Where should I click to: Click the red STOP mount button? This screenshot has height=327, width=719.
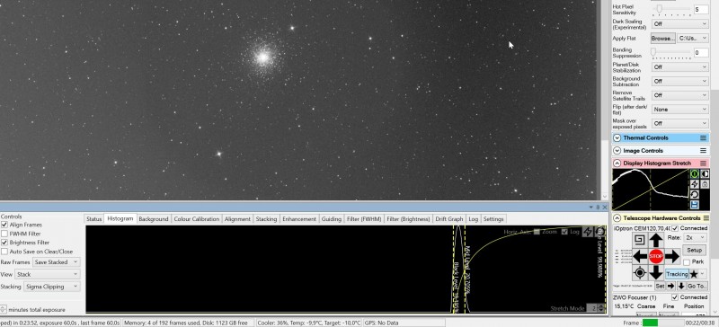656,256
